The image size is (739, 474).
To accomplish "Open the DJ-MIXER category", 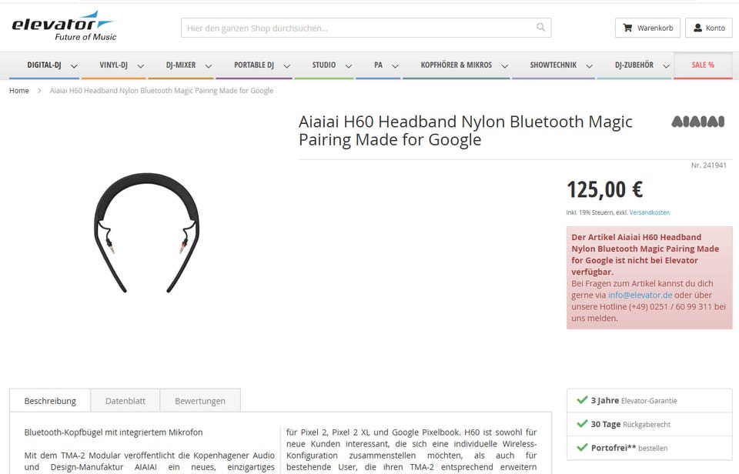I will pos(180,65).
